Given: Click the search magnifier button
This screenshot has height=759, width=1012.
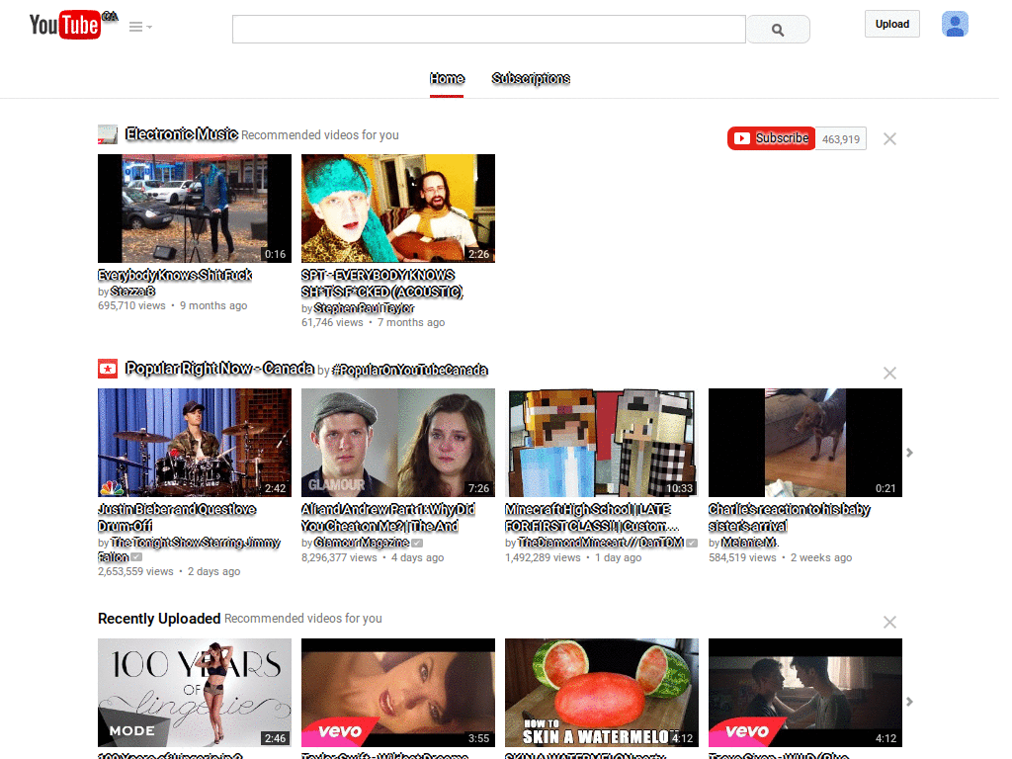Looking at the screenshot, I should 778,30.
